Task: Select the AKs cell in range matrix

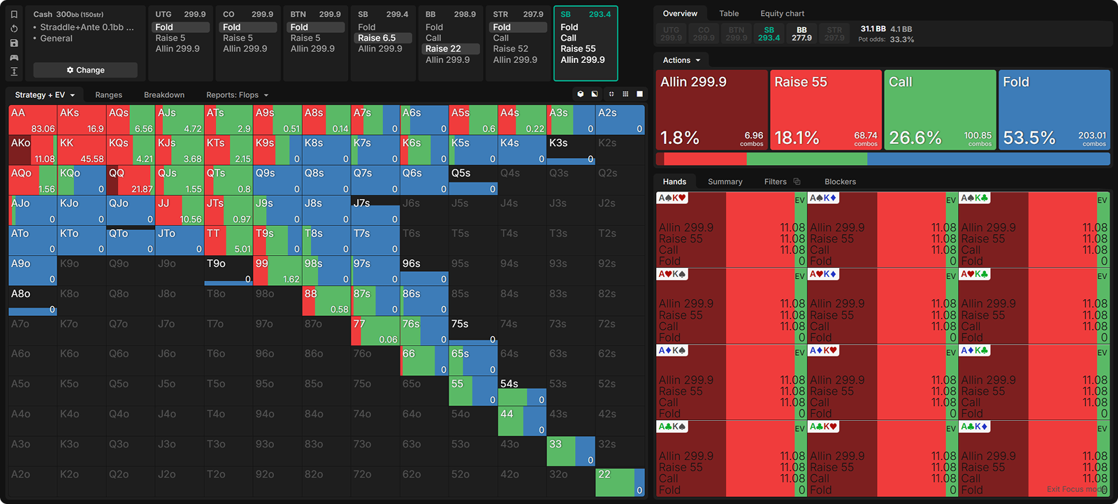Action: click(81, 120)
